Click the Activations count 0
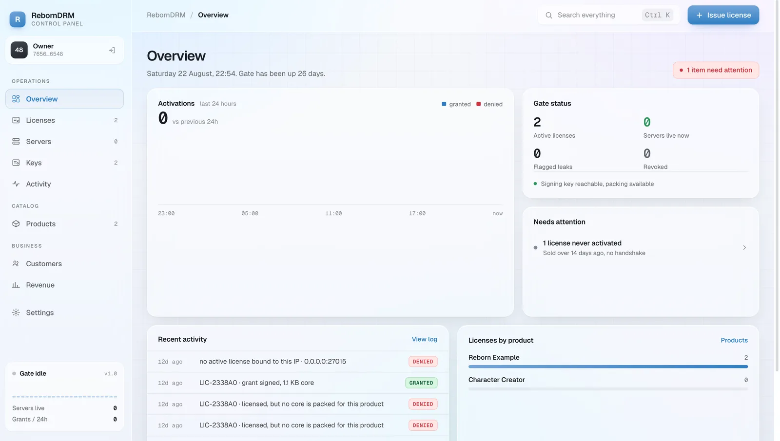Viewport: 780px width, 441px height. (x=163, y=118)
